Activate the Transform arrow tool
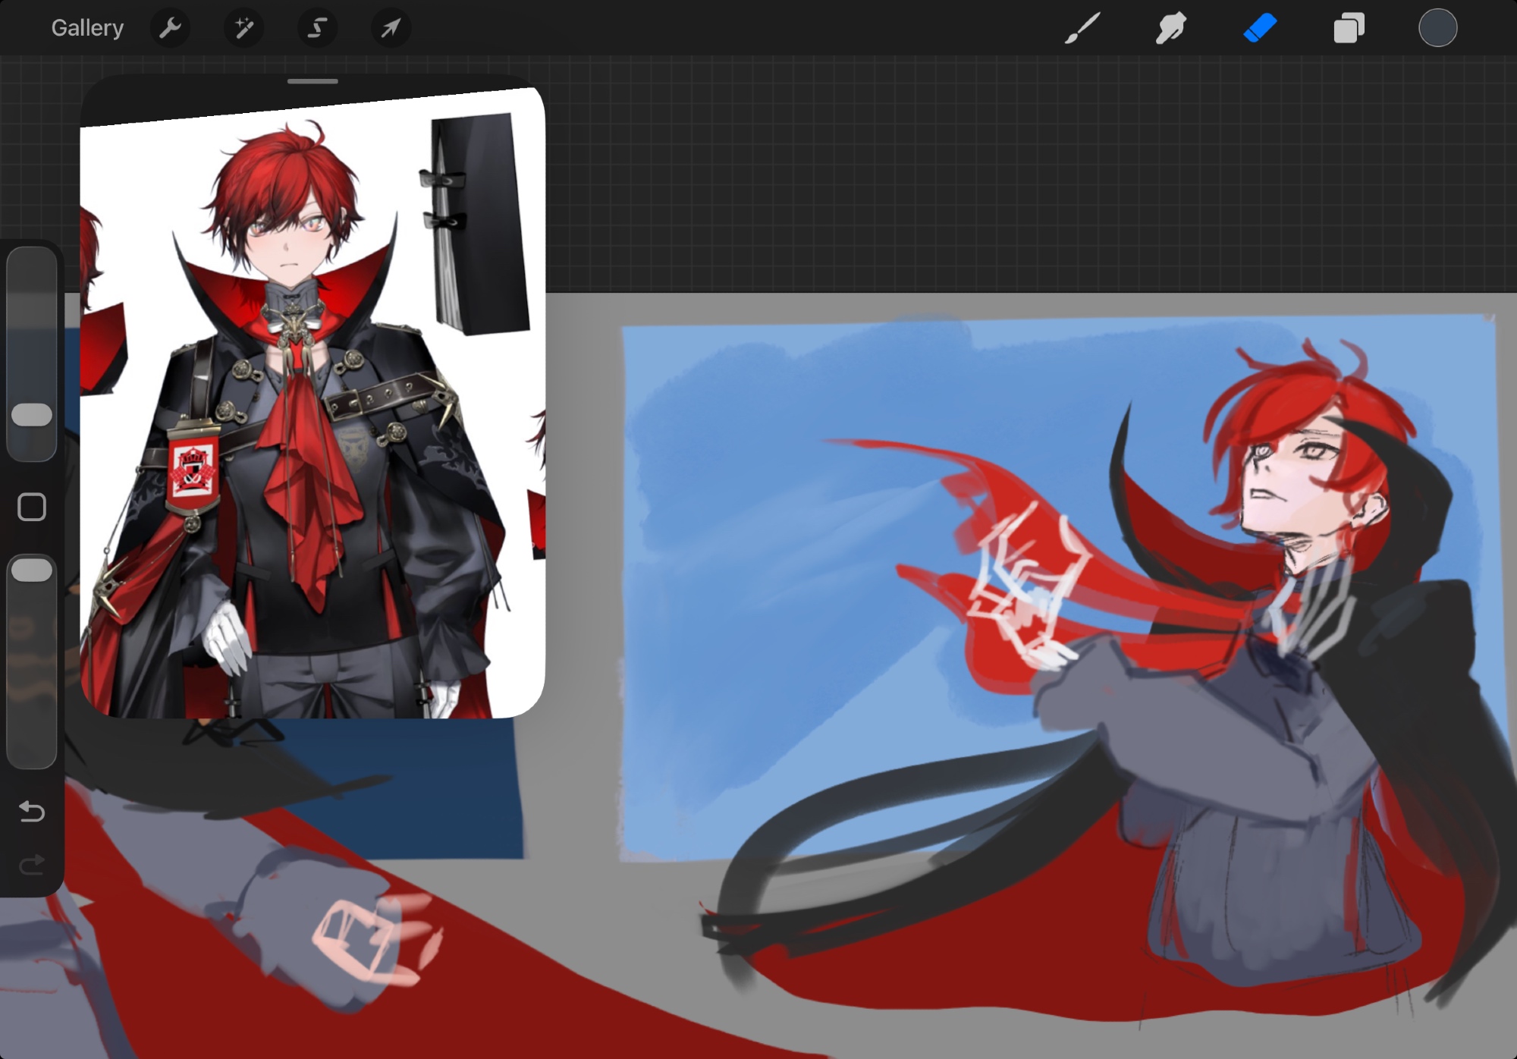 (x=391, y=29)
